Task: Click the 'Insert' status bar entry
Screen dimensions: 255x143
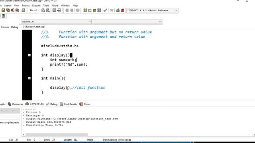Action: click(x=90, y=140)
